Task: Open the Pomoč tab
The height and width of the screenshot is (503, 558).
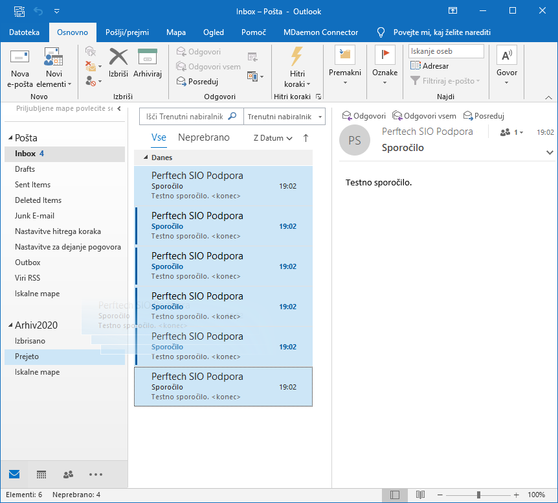Action: (254, 32)
